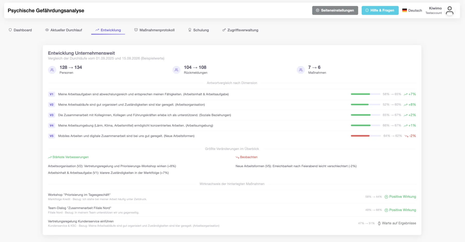Click the Maßnahmen people icon
465x242 pixels.
point(301,70)
